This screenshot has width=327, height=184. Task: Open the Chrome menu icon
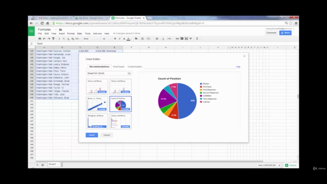[296, 23]
